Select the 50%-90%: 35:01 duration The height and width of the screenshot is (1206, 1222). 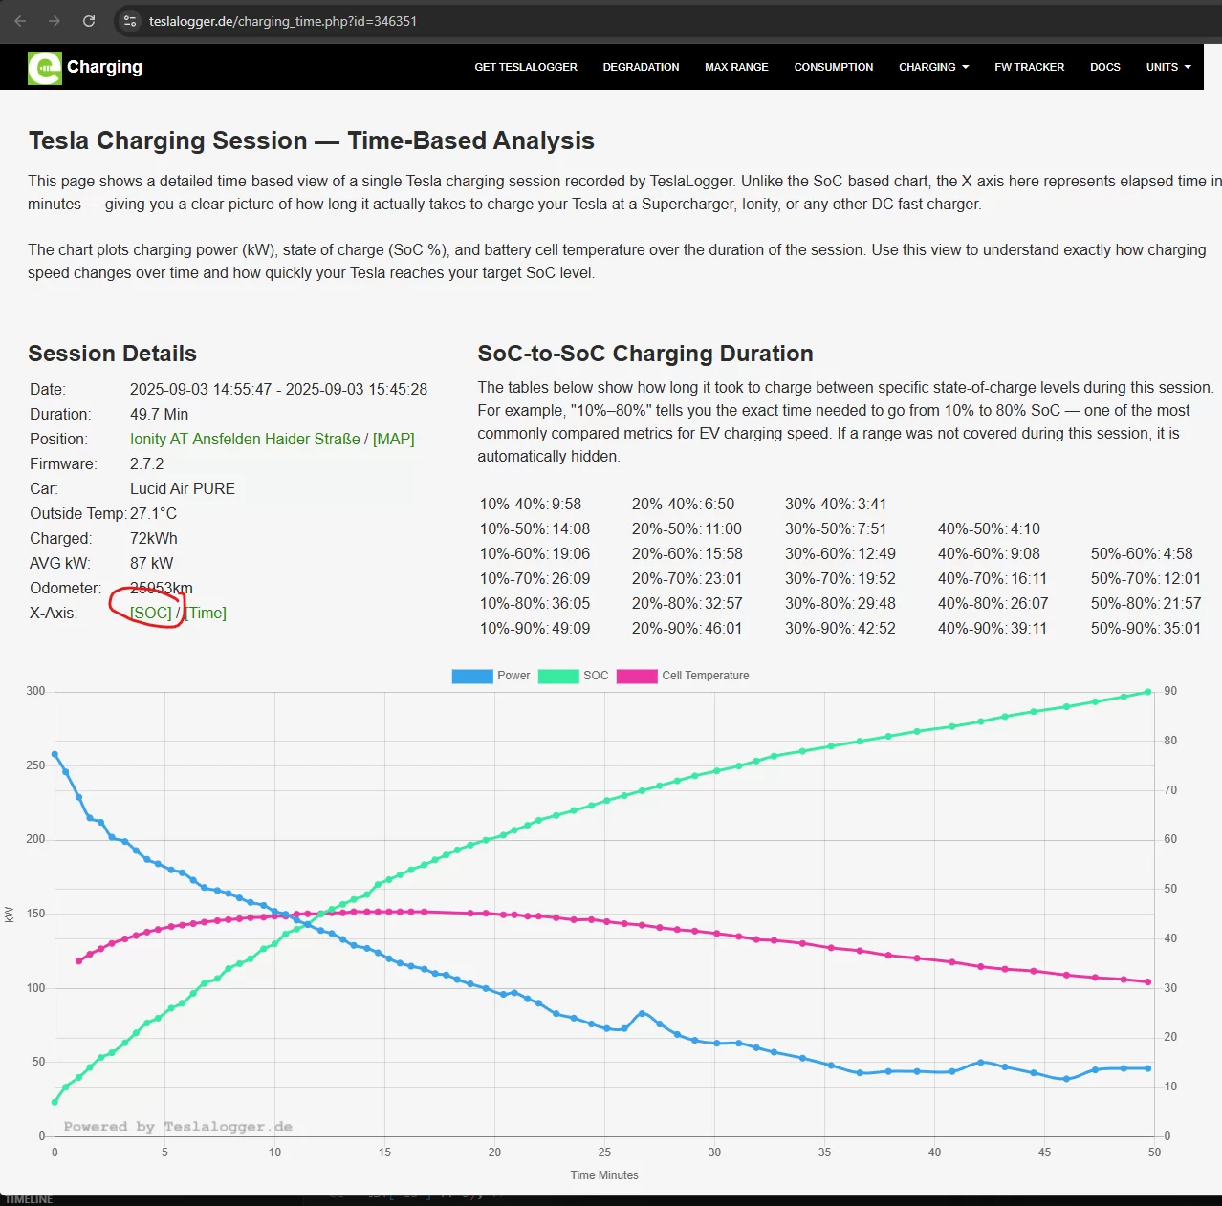pos(1146,628)
